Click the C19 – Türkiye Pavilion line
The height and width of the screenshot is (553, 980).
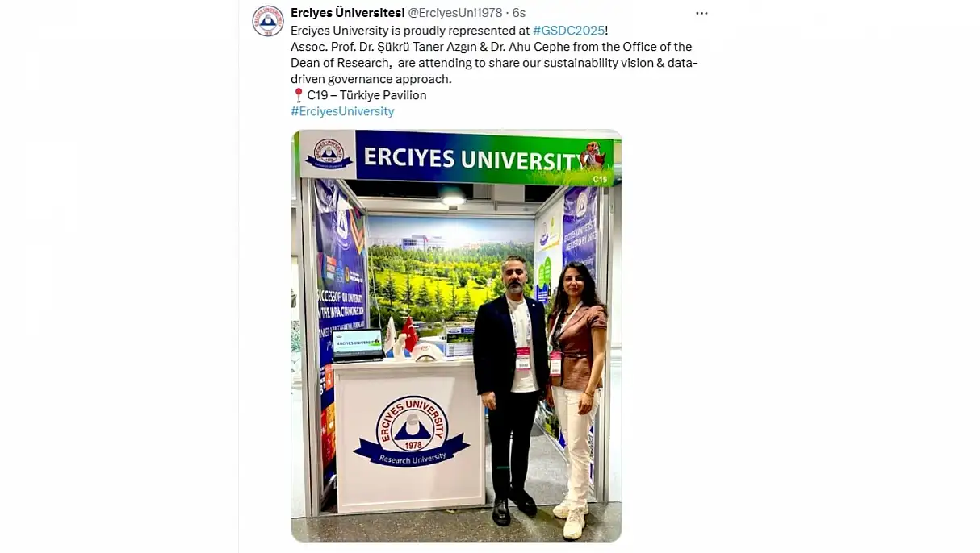[x=366, y=95]
